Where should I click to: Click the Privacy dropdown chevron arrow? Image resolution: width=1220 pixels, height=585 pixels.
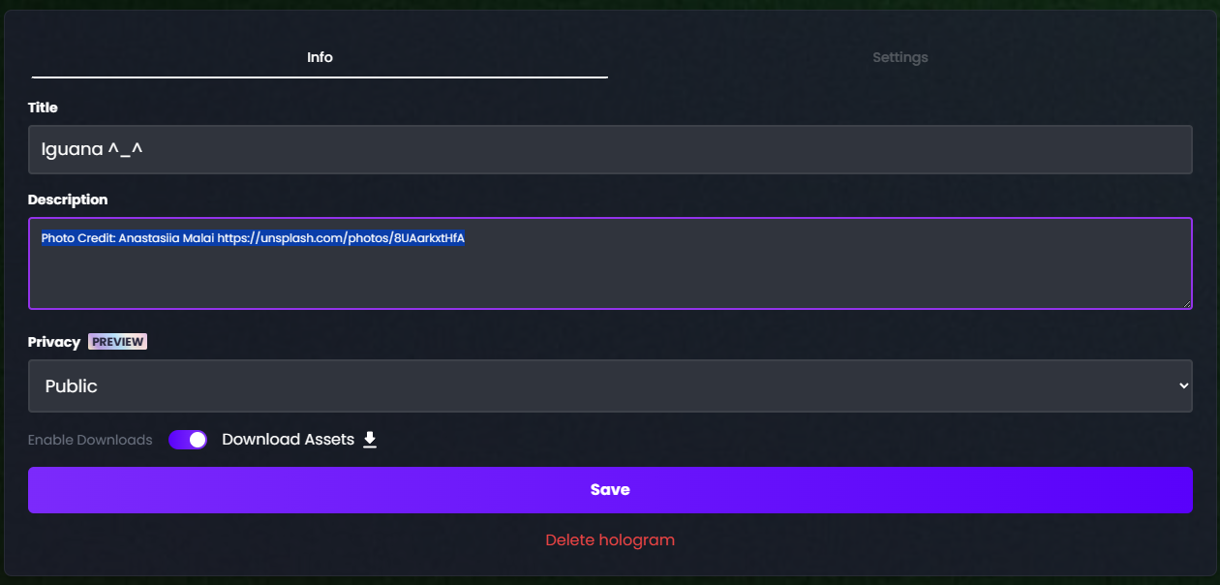click(x=1183, y=385)
